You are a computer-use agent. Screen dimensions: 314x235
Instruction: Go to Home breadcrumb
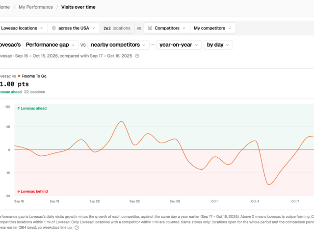pos(4,7)
